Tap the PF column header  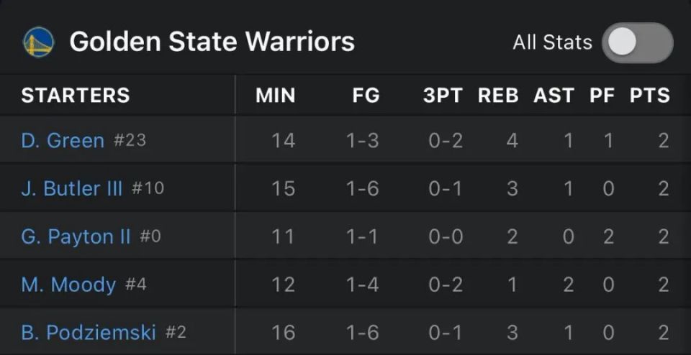coord(602,96)
